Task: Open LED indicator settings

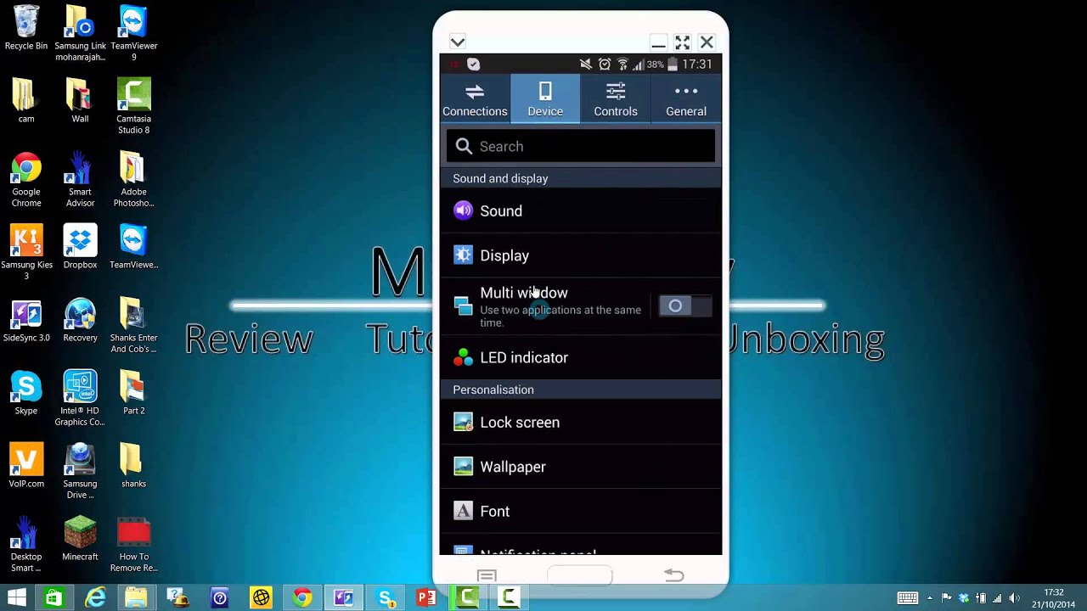Action: pyautogui.click(x=581, y=357)
